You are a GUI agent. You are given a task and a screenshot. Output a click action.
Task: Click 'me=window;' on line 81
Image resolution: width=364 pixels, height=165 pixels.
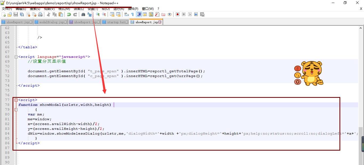point(40,119)
